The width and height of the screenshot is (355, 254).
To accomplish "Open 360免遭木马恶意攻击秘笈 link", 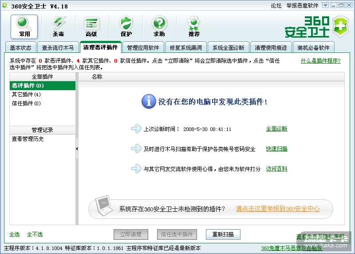I will [292, 248].
